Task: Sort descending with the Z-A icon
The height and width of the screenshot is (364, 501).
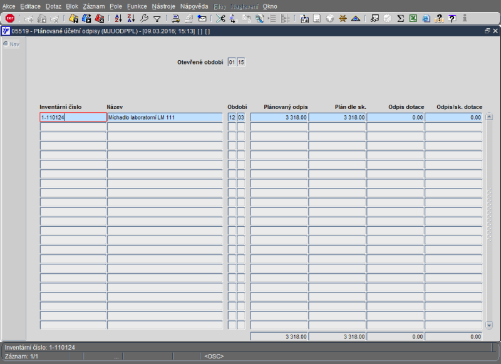Action: click(131, 19)
